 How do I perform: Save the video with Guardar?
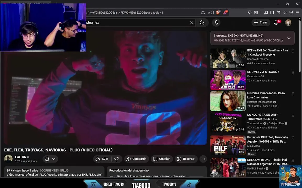click(161, 159)
